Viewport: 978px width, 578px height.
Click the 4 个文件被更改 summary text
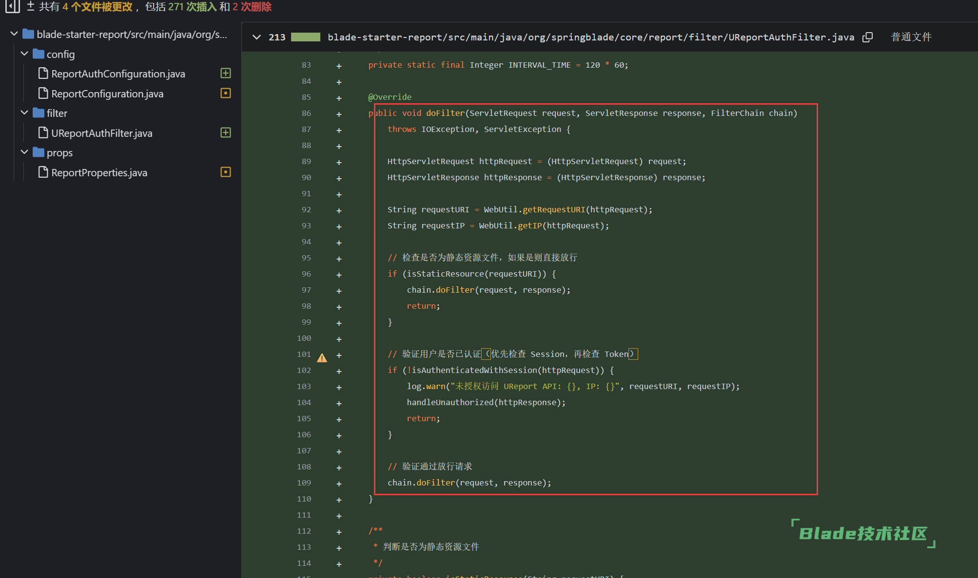click(97, 7)
